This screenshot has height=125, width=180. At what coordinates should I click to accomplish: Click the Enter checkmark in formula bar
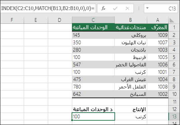(115, 8)
